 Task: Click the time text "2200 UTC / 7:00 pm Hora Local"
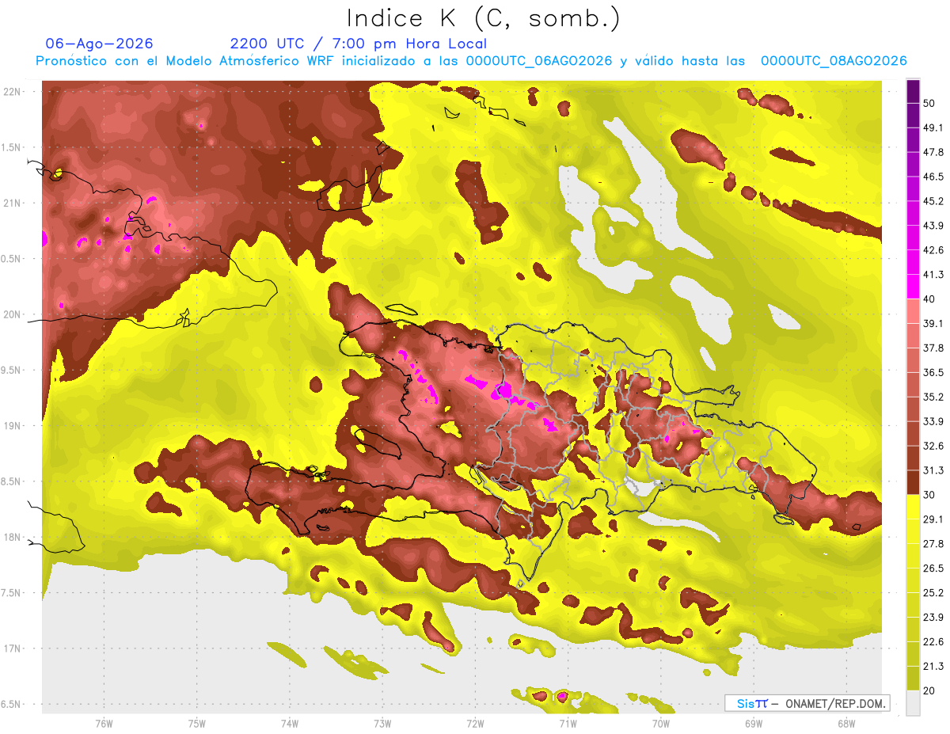tap(359, 44)
